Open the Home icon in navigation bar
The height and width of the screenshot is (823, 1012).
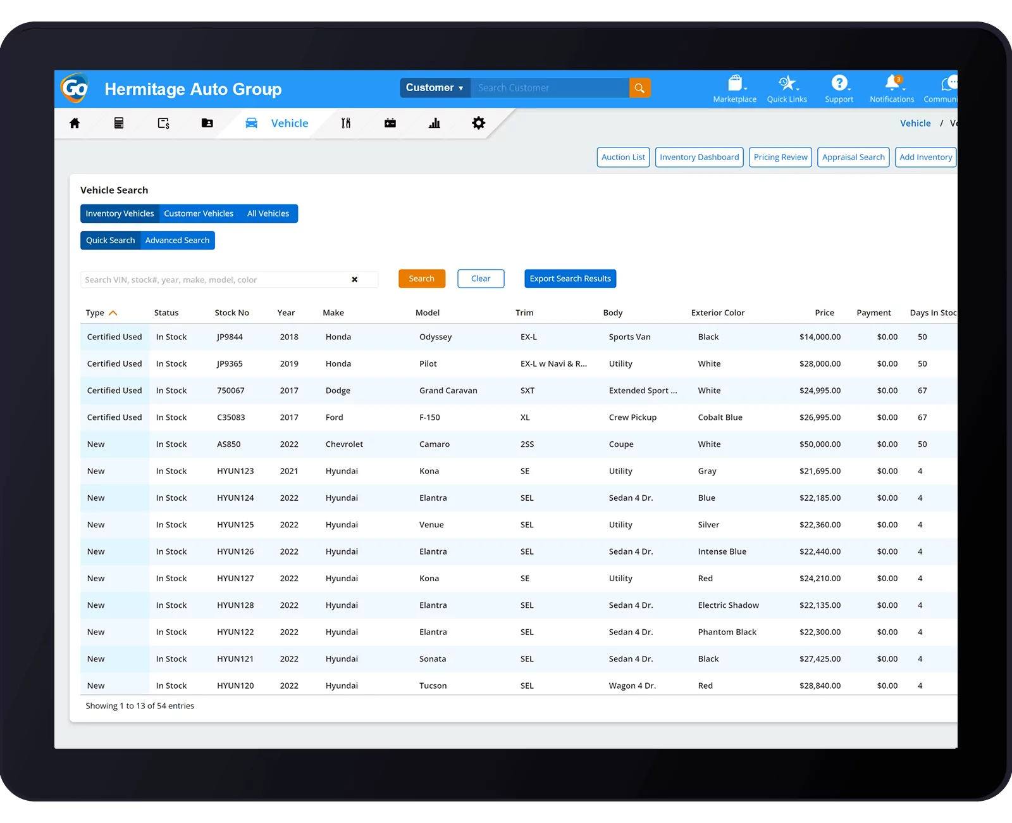point(75,123)
